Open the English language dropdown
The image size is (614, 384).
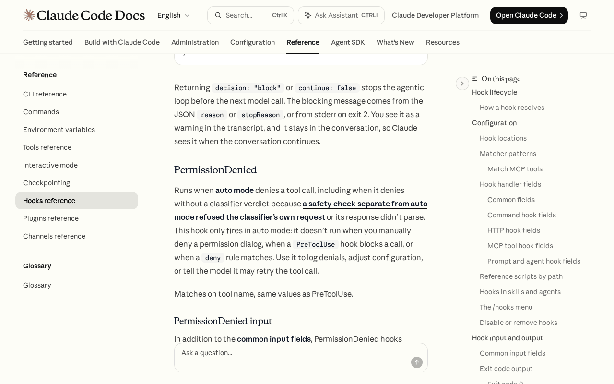[174, 15]
